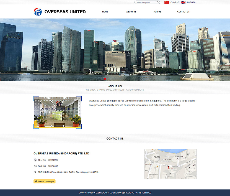The image size is (230, 196).
Task: Click OVERSEAS UNITED (SINGAPORE) PTE LTD heading
Action: pyautogui.click(x=61, y=153)
